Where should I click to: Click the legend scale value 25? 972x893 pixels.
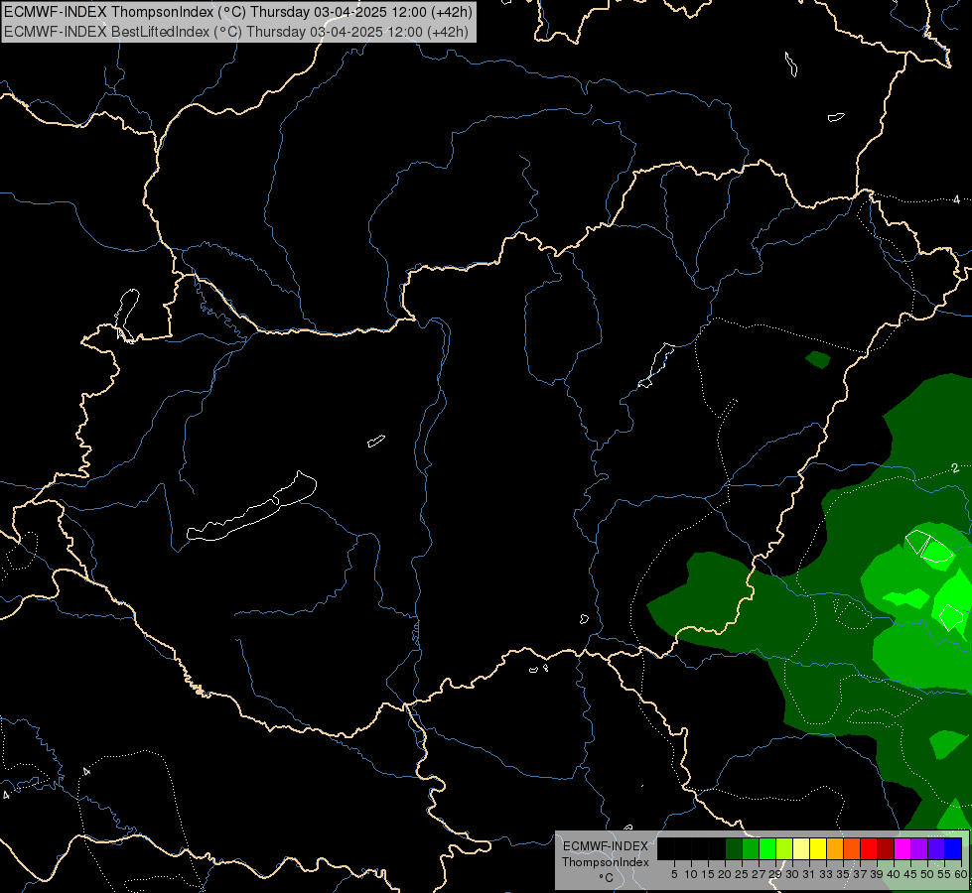[x=742, y=874]
